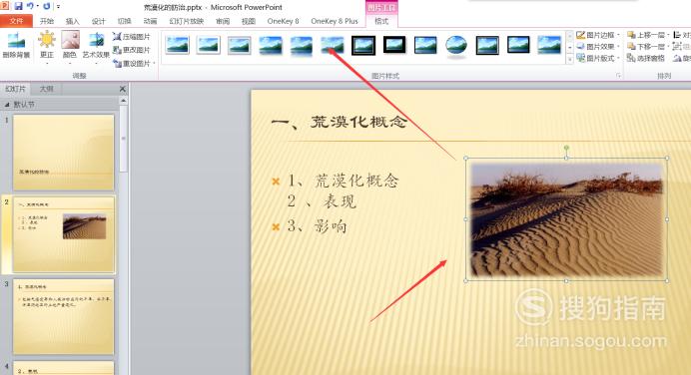Apply the drop shadow rectangle picture style

(x=271, y=45)
